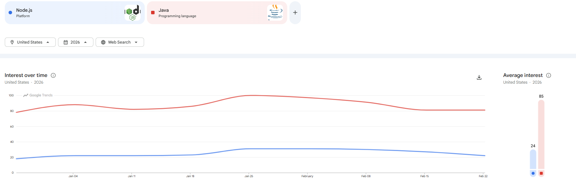Open the Average interest info icon

[549, 75]
